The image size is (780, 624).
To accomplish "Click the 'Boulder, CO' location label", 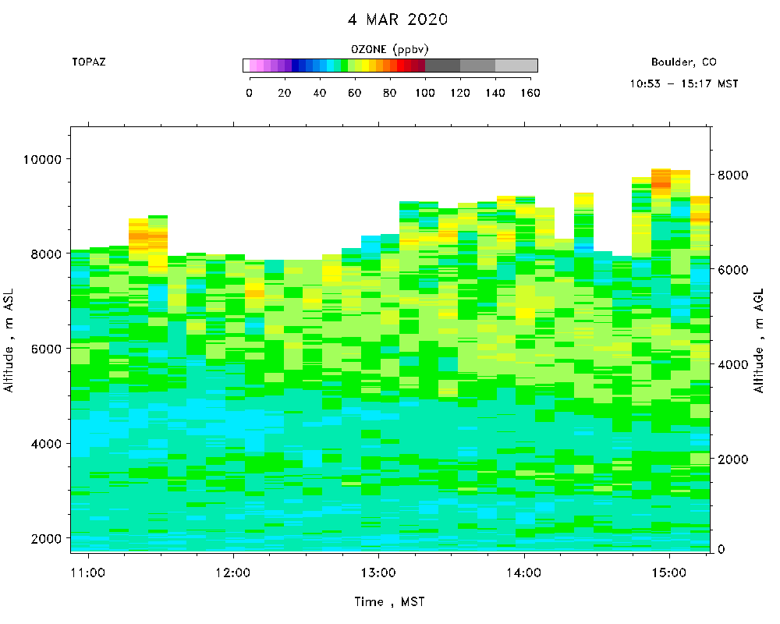I will coord(684,62).
